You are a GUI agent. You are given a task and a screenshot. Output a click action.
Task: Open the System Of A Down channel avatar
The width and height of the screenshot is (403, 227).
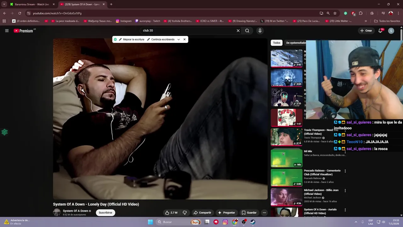[x=57, y=212]
